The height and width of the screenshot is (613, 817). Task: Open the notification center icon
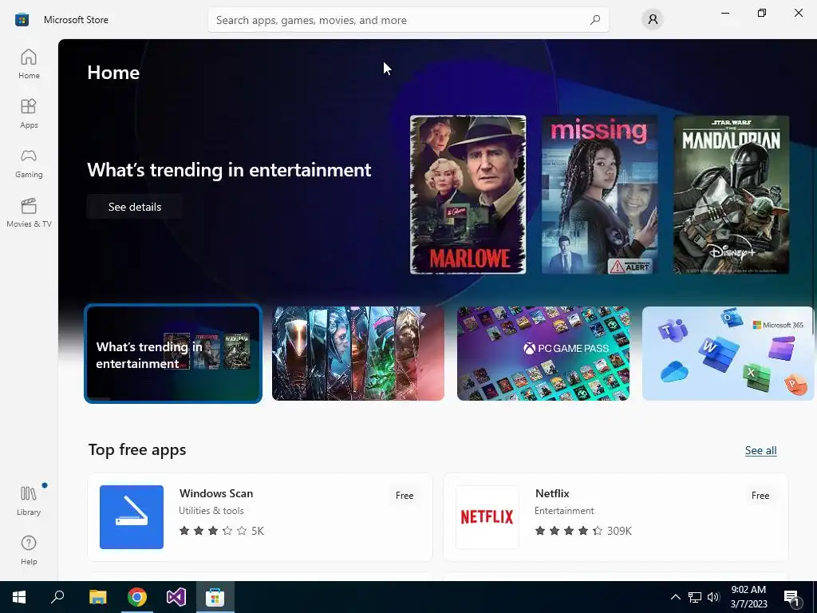[x=791, y=598]
